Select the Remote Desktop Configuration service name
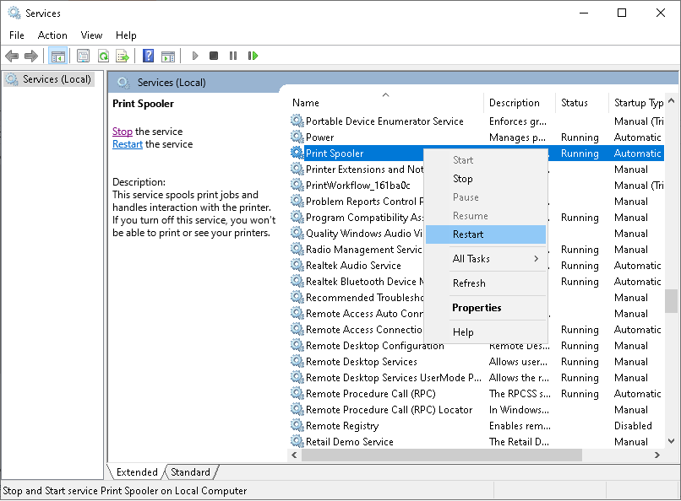 tap(375, 346)
